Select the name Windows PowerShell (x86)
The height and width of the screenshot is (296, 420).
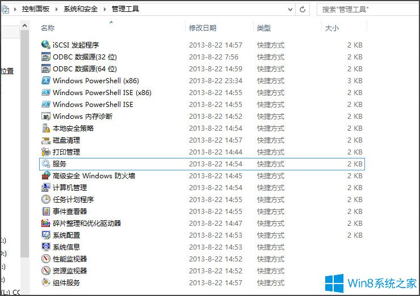point(96,81)
